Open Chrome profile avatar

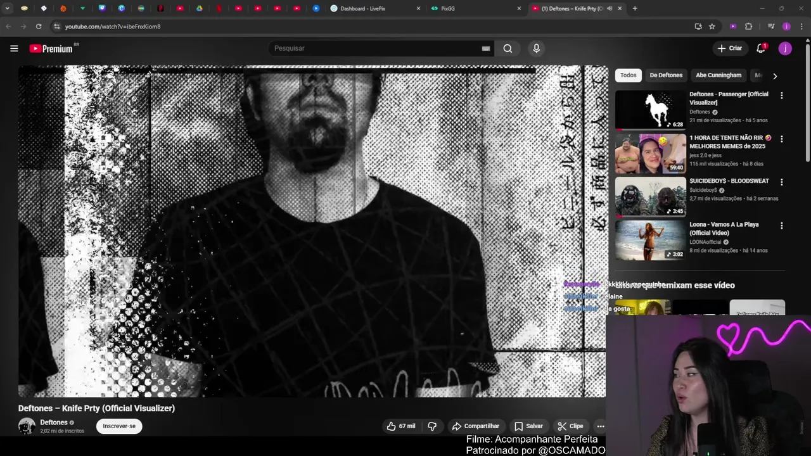coord(786,27)
